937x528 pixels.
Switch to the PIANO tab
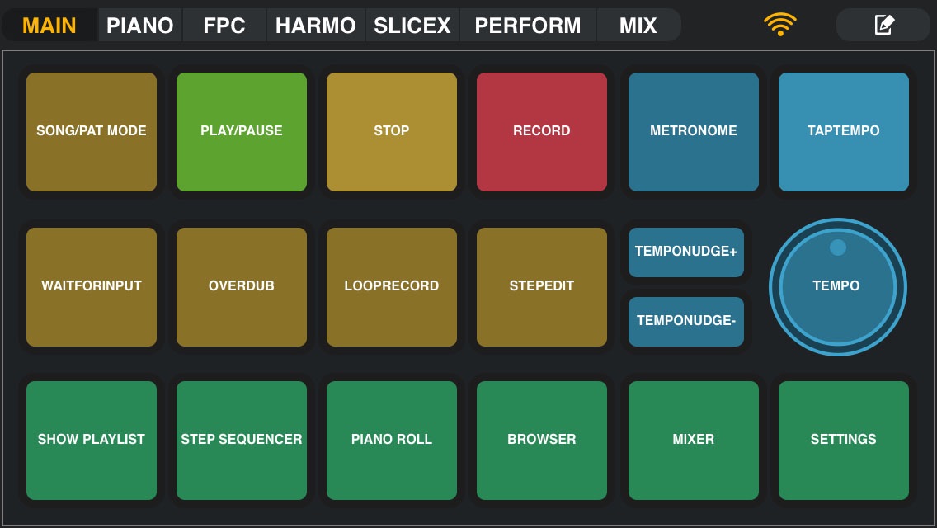[x=140, y=26]
